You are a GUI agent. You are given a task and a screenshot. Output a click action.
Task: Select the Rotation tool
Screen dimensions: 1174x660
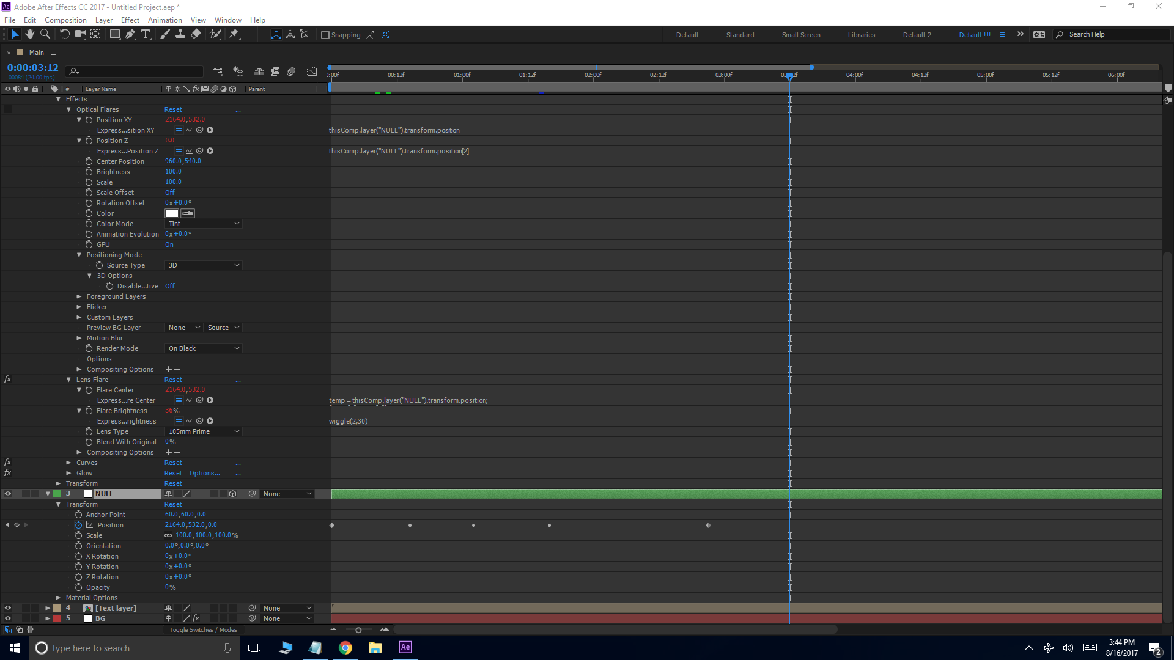point(64,34)
